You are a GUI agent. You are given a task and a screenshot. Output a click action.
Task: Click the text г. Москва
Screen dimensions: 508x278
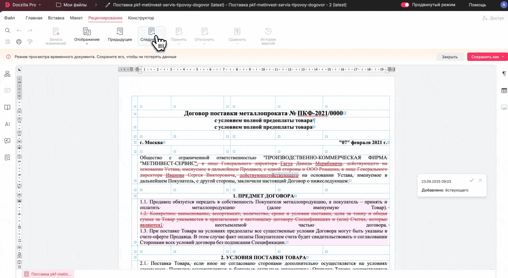coord(151,142)
